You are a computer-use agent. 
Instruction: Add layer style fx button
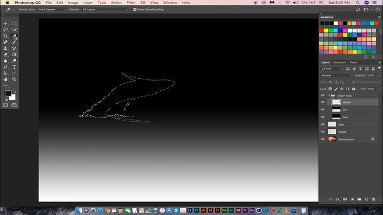point(338,199)
